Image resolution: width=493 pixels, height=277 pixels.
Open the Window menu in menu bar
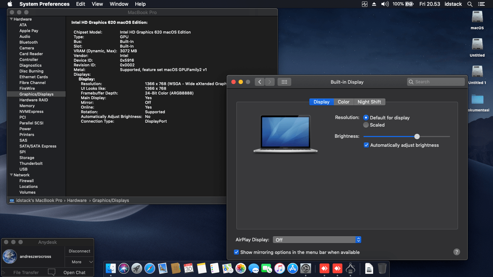pyautogui.click(x=119, y=4)
